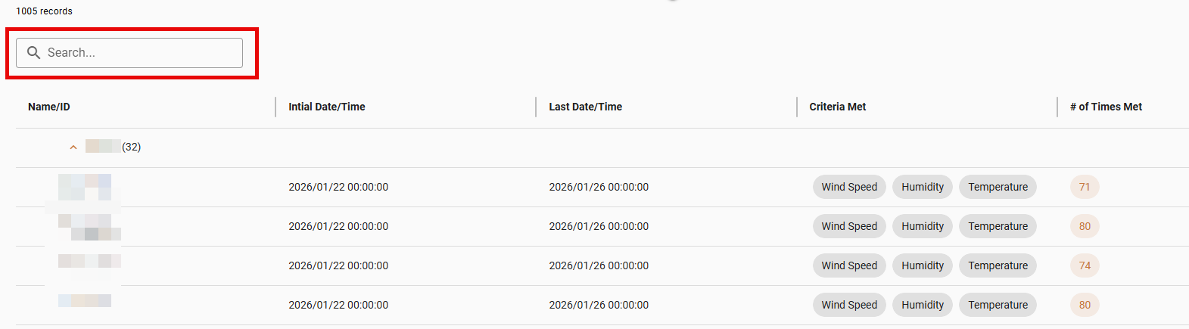Select the count badge showing 71
Viewport: 1189px width, 329px height.
pyautogui.click(x=1085, y=187)
